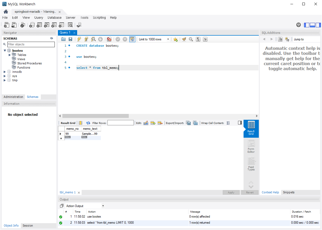The height and width of the screenshot is (230, 322).
Task: Reconnect to DBMS icon
Action: (79, 25)
